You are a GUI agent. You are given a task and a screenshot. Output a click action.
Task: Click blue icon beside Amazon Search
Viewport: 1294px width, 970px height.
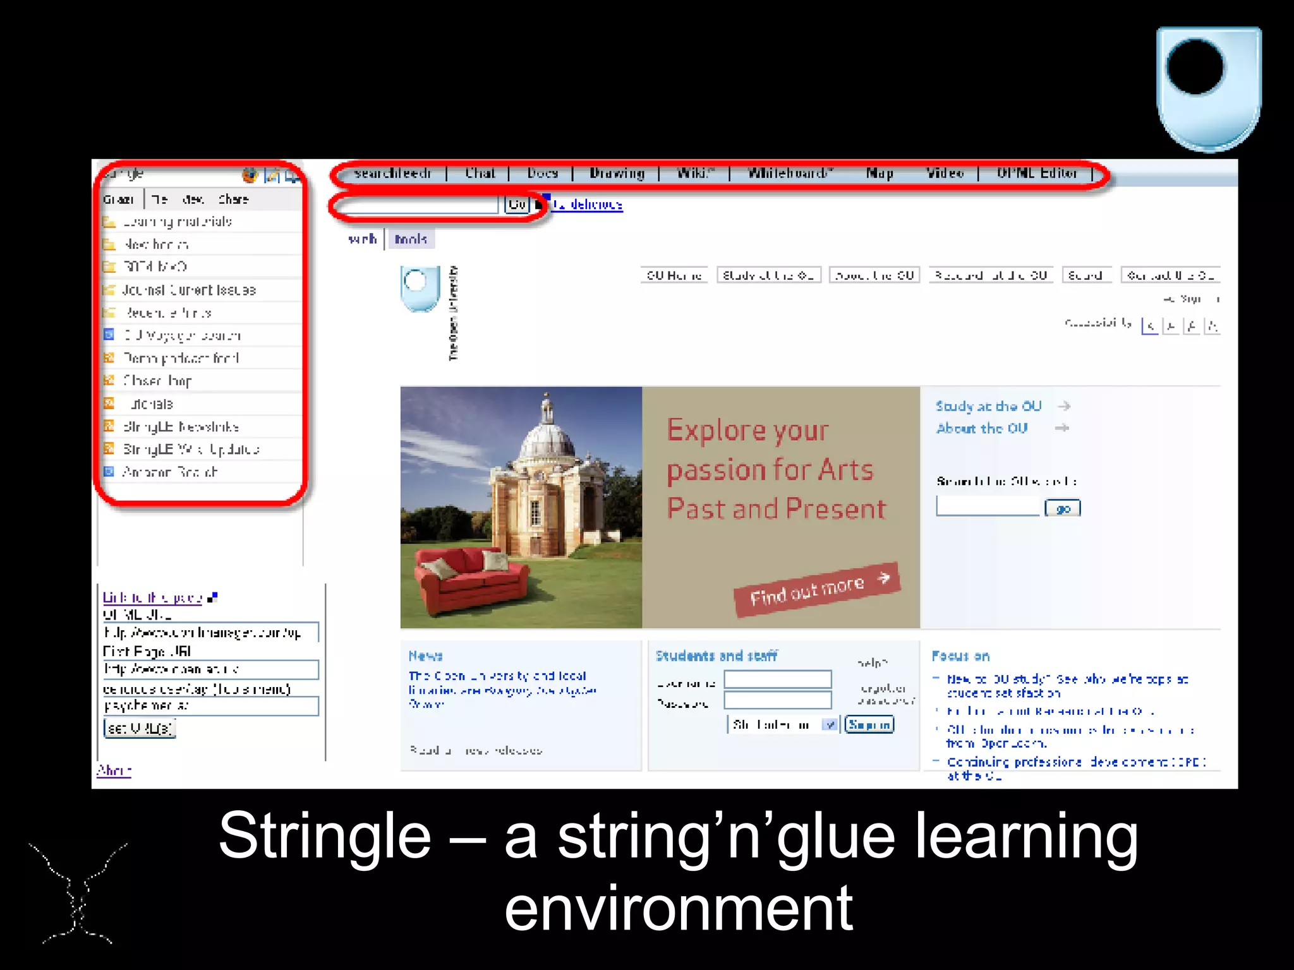(109, 472)
